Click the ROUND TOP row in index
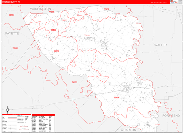The width and height of the screenshot is (184, 133). coord(44,131)
